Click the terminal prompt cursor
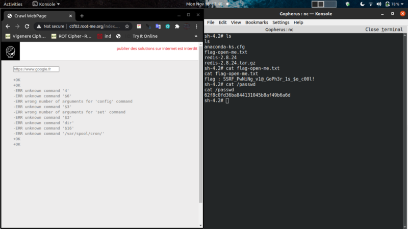 coord(227,100)
